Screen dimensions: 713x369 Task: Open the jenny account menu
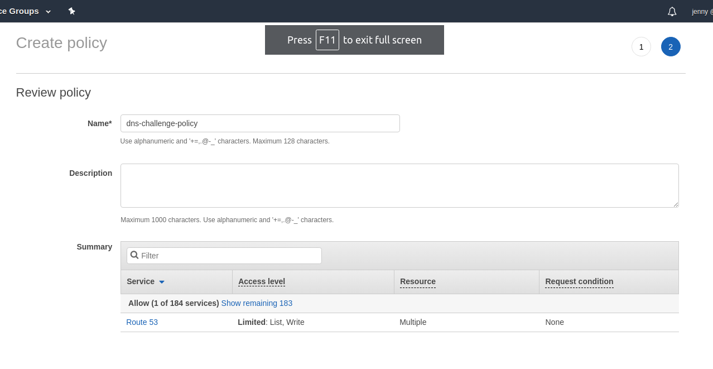[701, 11]
